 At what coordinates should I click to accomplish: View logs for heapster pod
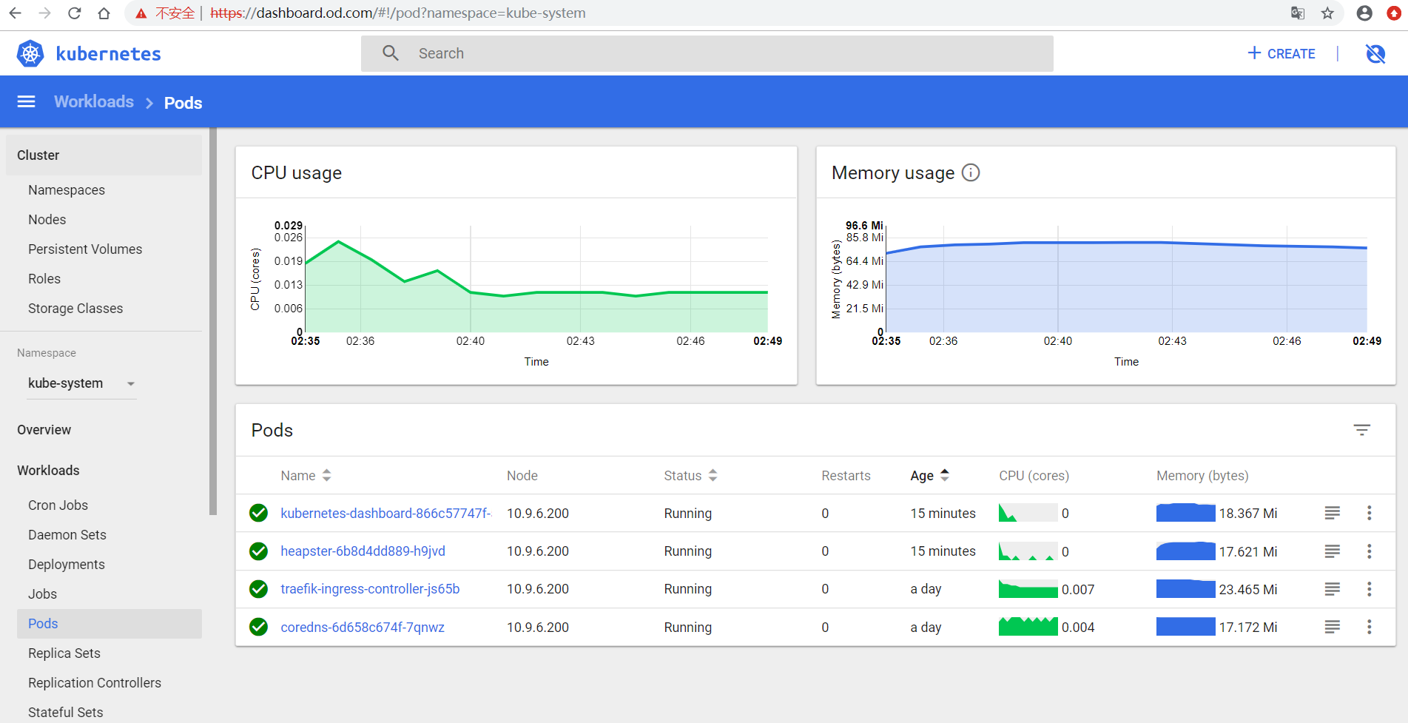[x=1332, y=551]
